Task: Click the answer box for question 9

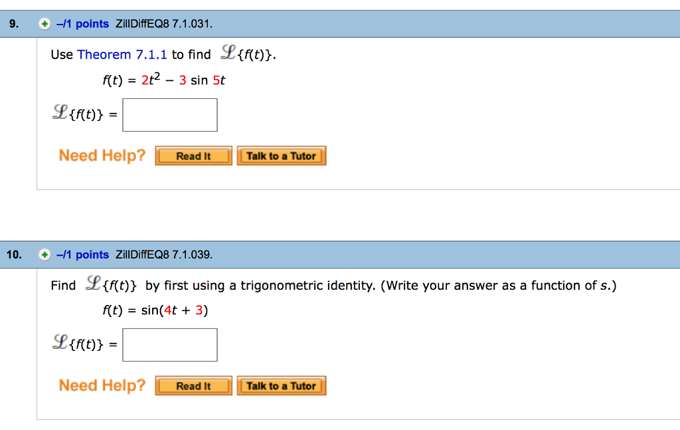Action: pyautogui.click(x=170, y=114)
